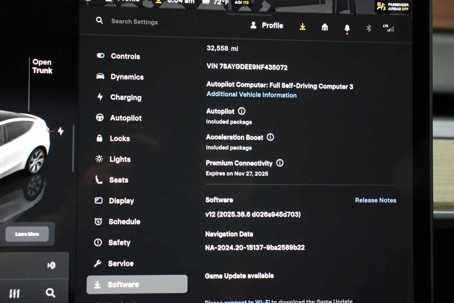
Task: Click the Search Settings field
Action: pyautogui.click(x=134, y=22)
